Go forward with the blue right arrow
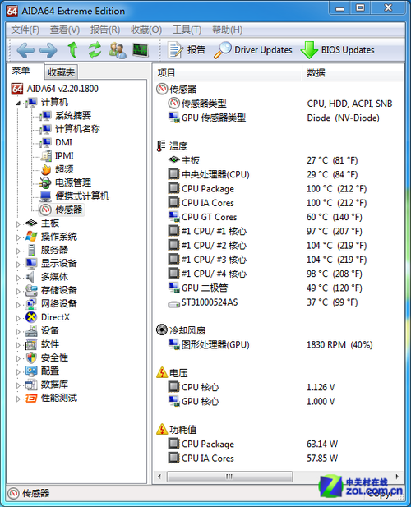411x507 pixels. pyautogui.click(x=48, y=50)
